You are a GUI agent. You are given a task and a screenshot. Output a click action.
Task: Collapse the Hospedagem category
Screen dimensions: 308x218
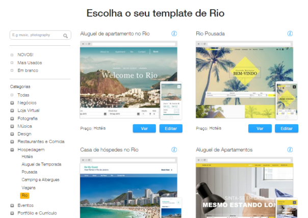click(12, 150)
